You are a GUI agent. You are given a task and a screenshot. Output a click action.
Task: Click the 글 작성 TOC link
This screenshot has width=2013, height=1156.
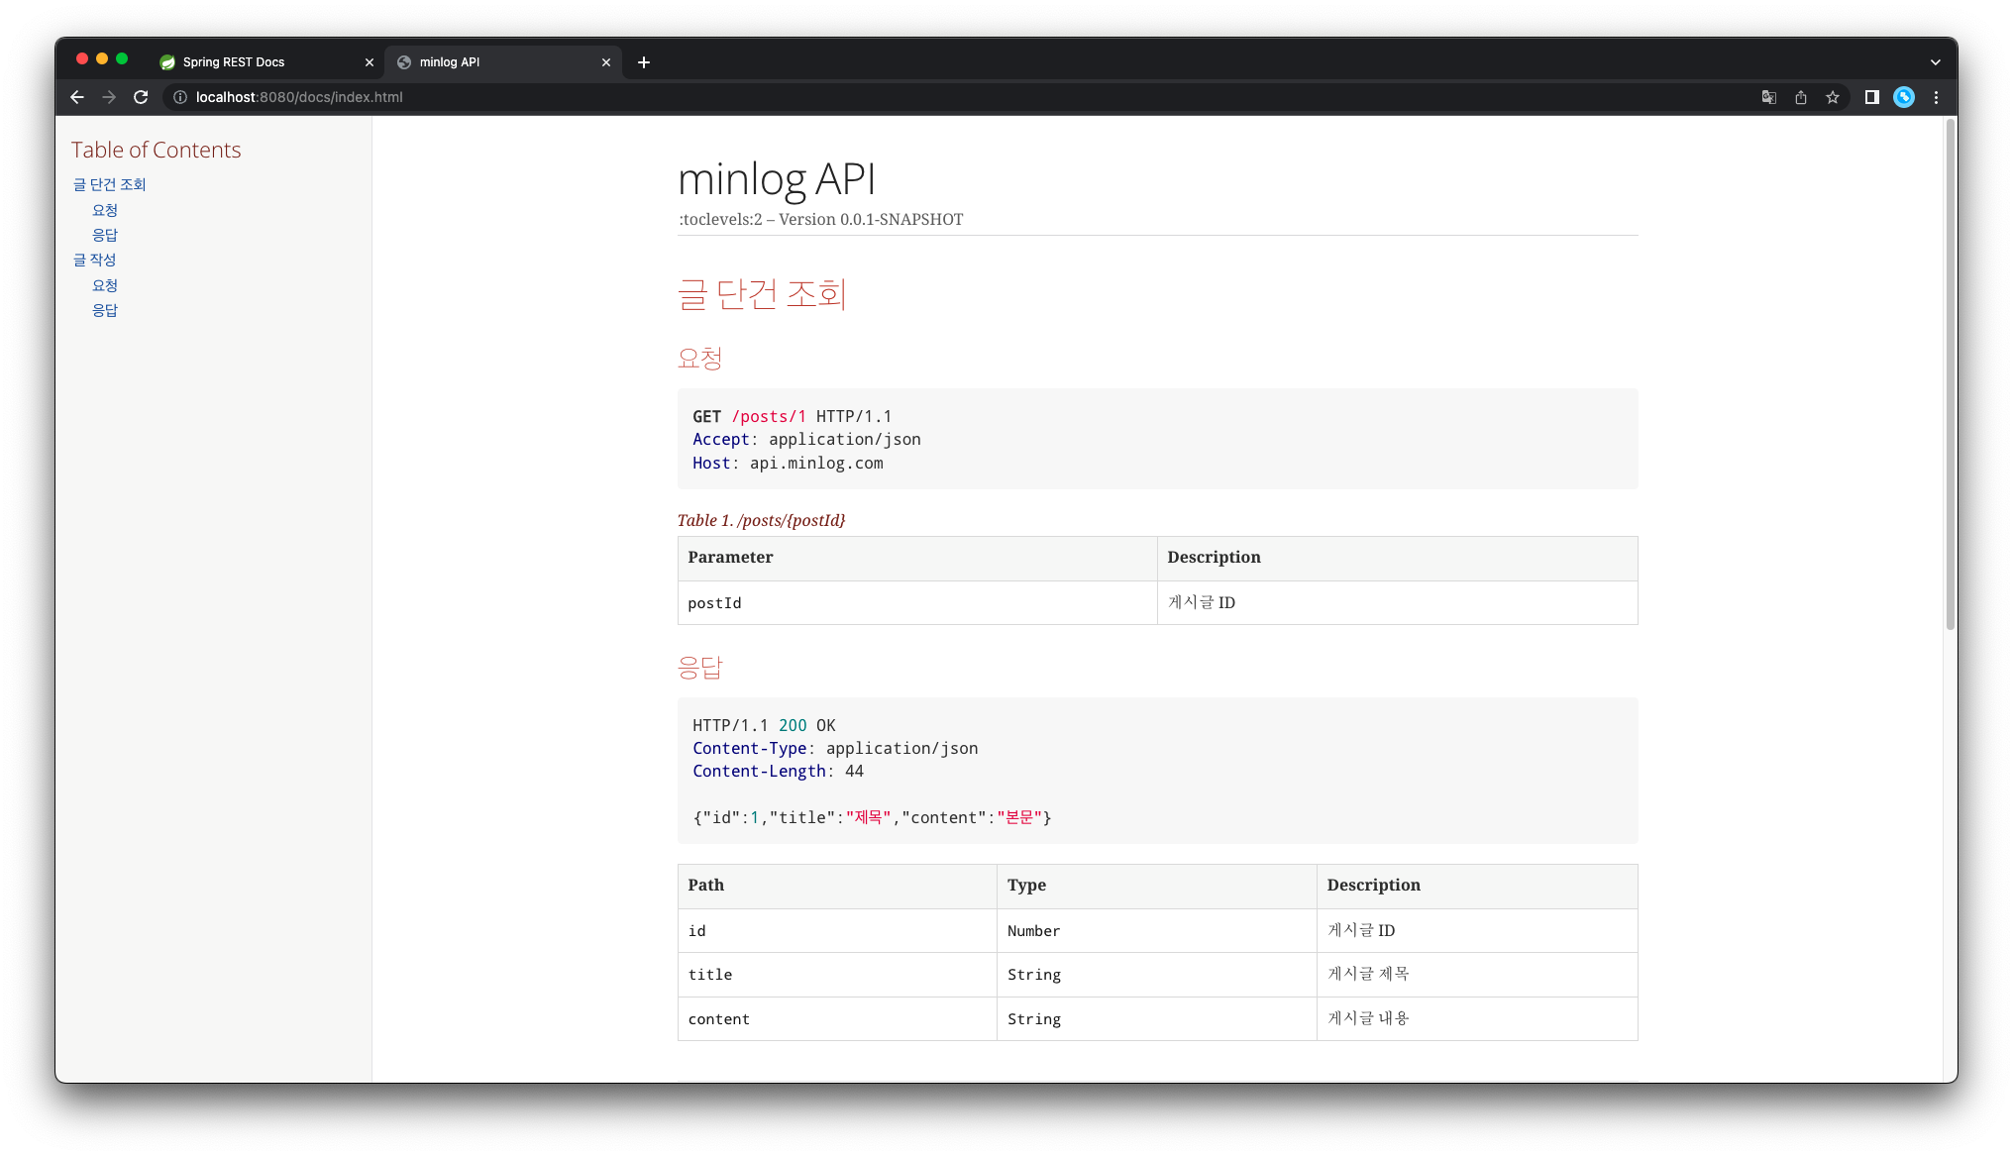click(94, 260)
